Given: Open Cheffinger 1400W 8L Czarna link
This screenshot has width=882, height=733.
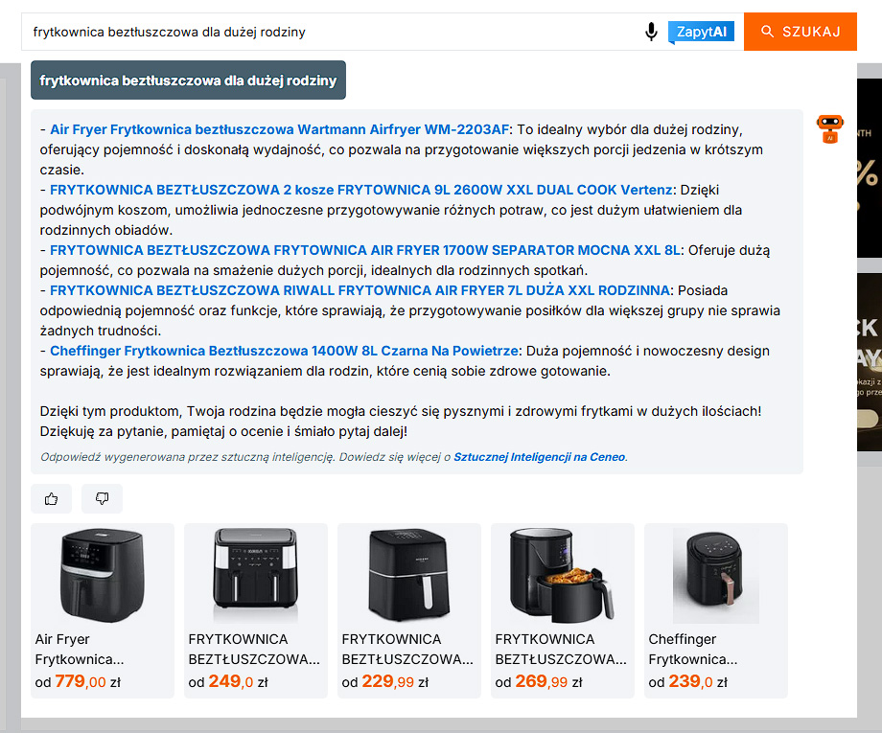Looking at the screenshot, I should [x=285, y=351].
